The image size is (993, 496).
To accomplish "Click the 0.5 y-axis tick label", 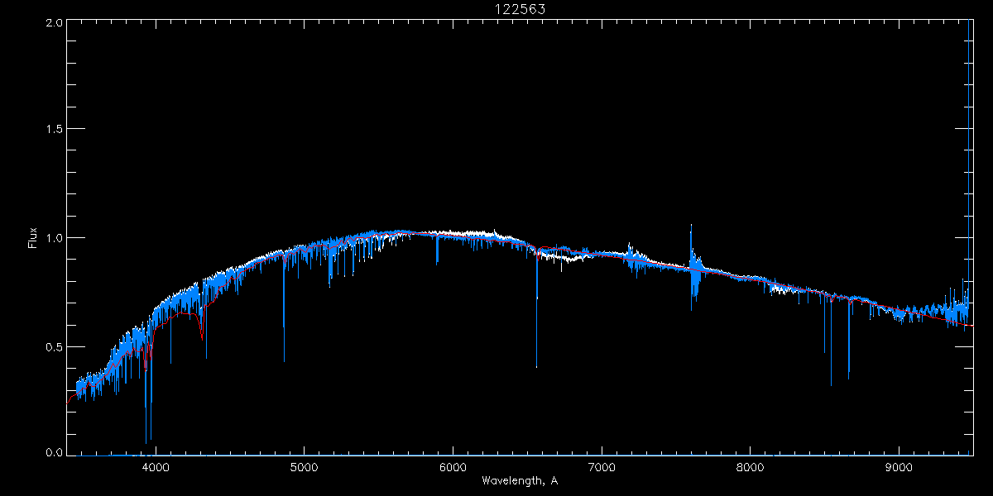I will [x=54, y=346].
